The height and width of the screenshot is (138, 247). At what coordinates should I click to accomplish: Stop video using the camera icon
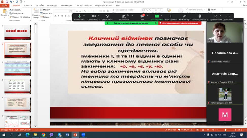click(x=93, y=16)
